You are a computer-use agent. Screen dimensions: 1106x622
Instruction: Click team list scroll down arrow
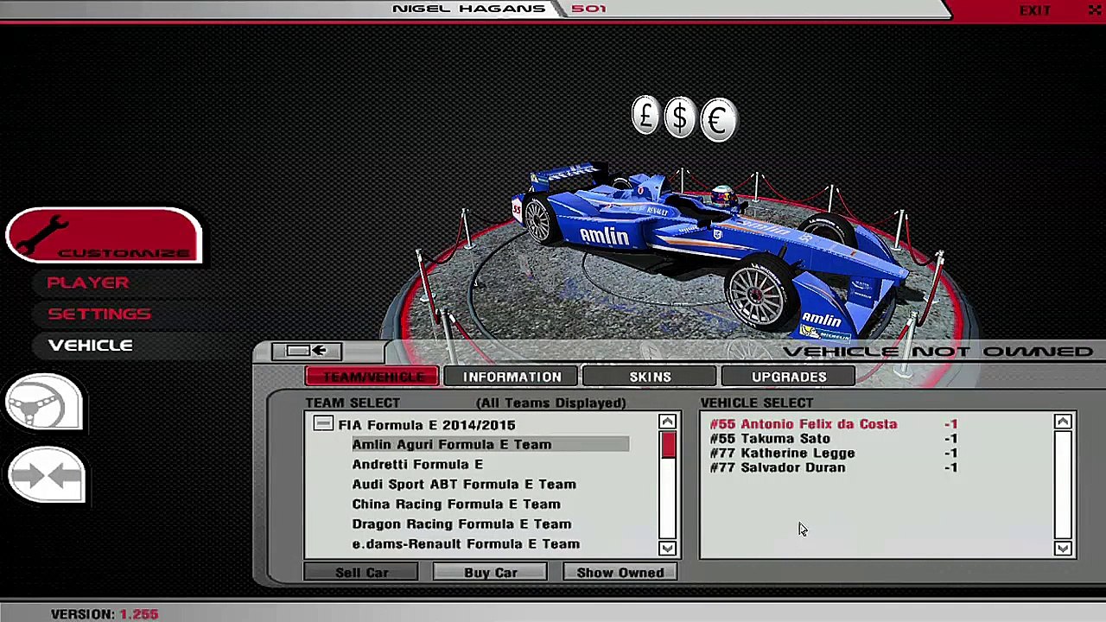[667, 549]
